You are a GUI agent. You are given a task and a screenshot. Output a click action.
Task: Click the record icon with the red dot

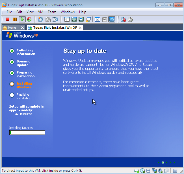[x=124, y=19]
